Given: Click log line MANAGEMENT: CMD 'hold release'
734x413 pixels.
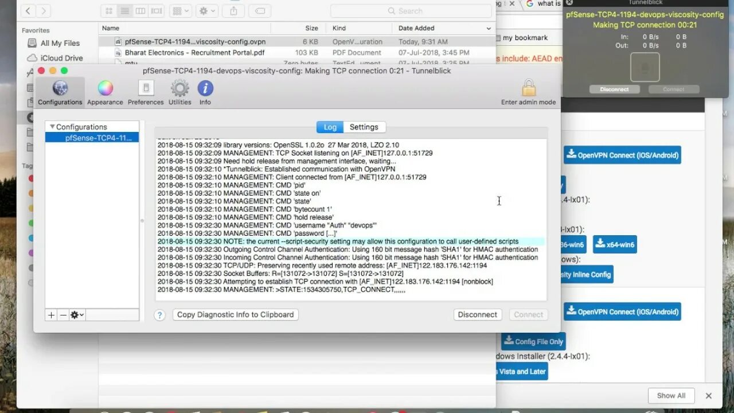Looking at the screenshot, I should point(245,217).
